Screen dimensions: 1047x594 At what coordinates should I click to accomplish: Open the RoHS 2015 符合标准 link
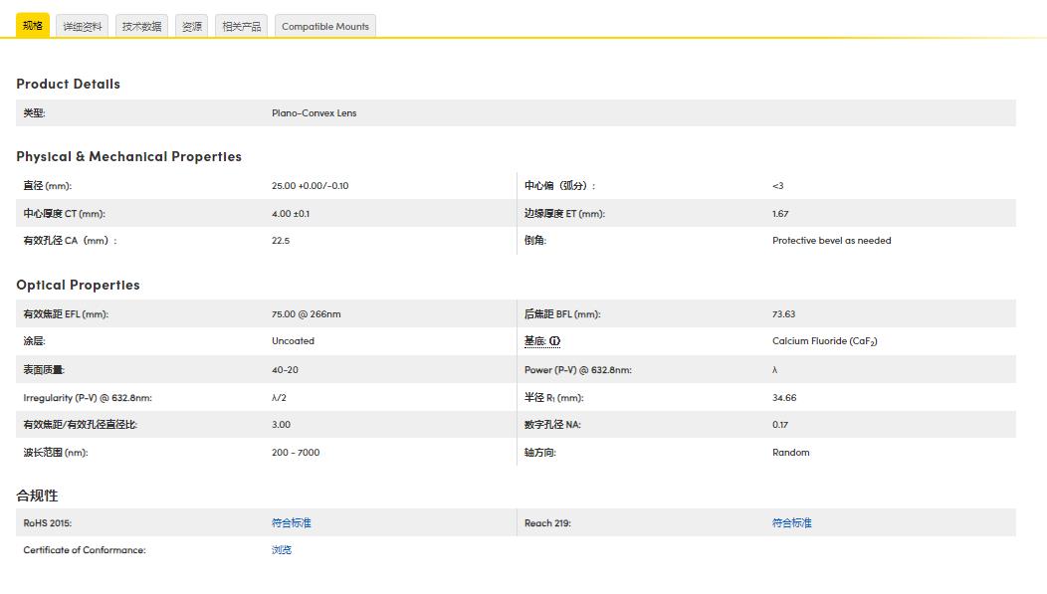[292, 522]
